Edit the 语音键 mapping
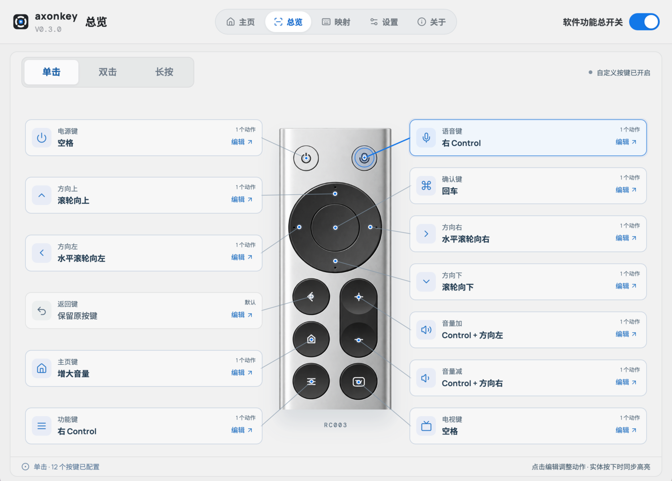The height and width of the screenshot is (481, 672). (626, 142)
